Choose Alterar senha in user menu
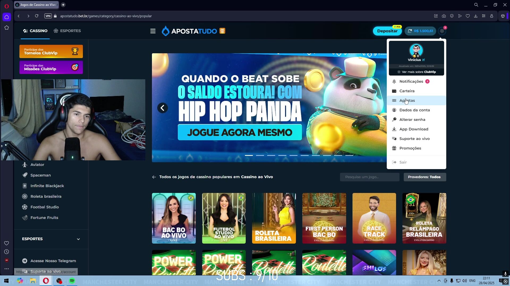 416,120
